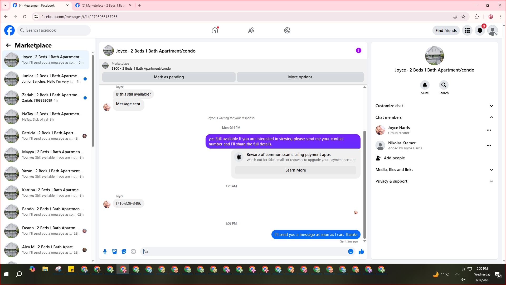Click Learn More about payment scams

pyautogui.click(x=295, y=170)
